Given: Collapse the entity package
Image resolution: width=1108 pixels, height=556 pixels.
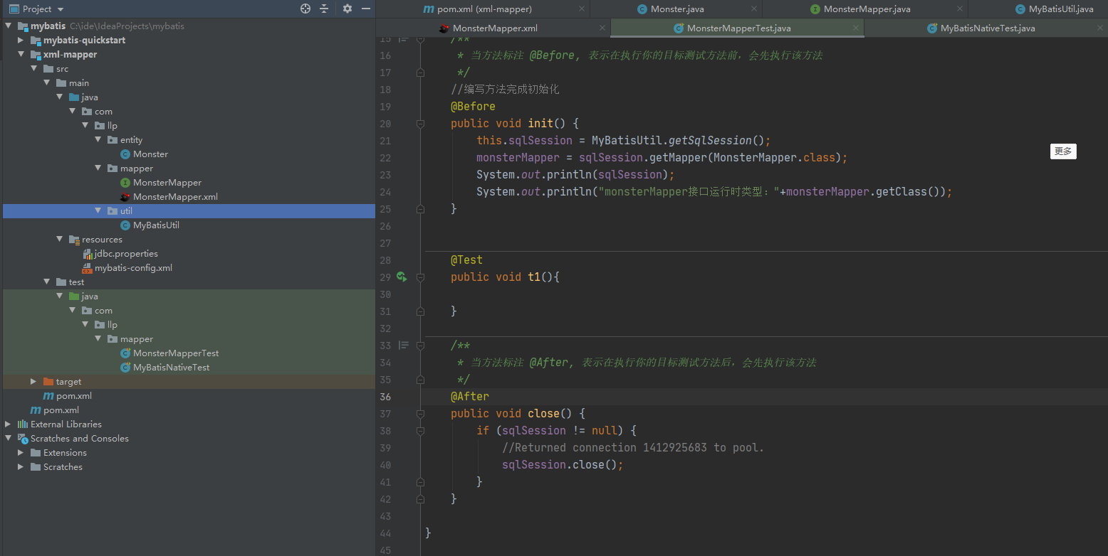Looking at the screenshot, I should click(98, 139).
